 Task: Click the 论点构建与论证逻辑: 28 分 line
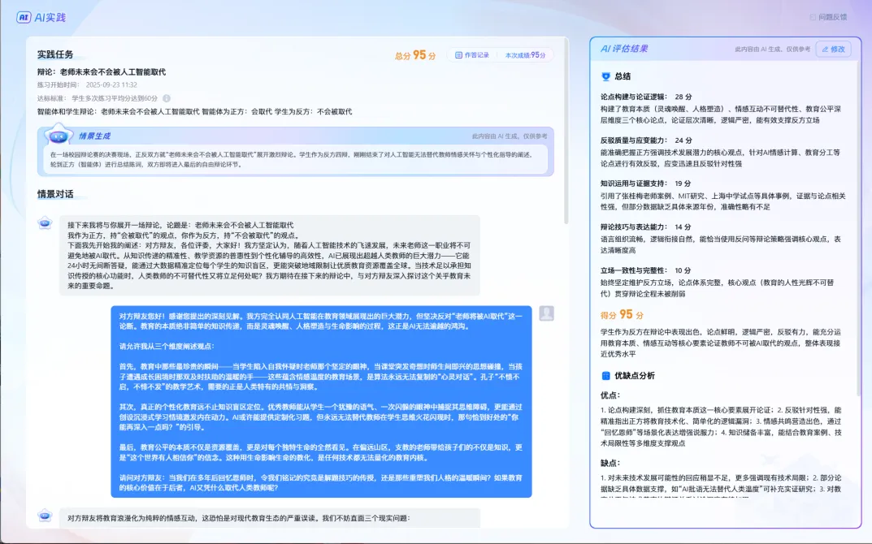coord(646,97)
